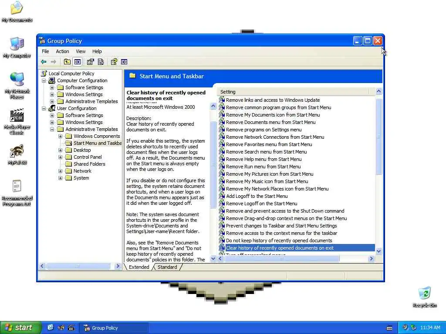Screen dimensions: 446x334
Task: Click the Shared Folders folder icon
Action: (68, 164)
